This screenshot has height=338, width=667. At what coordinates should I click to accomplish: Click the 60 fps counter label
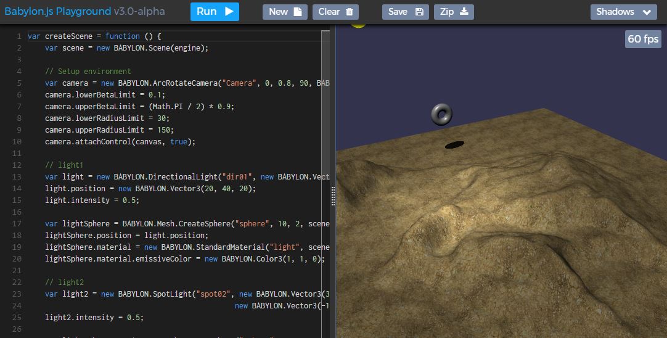(643, 39)
